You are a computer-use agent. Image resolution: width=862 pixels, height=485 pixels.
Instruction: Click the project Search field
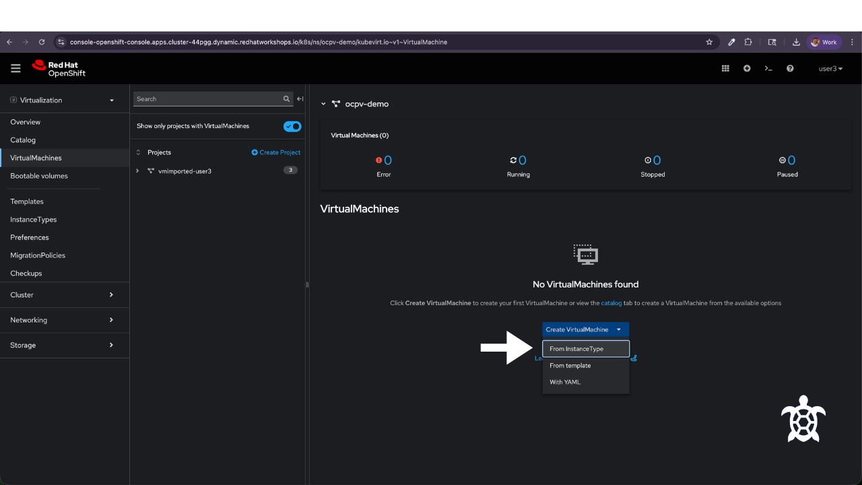(x=207, y=99)
